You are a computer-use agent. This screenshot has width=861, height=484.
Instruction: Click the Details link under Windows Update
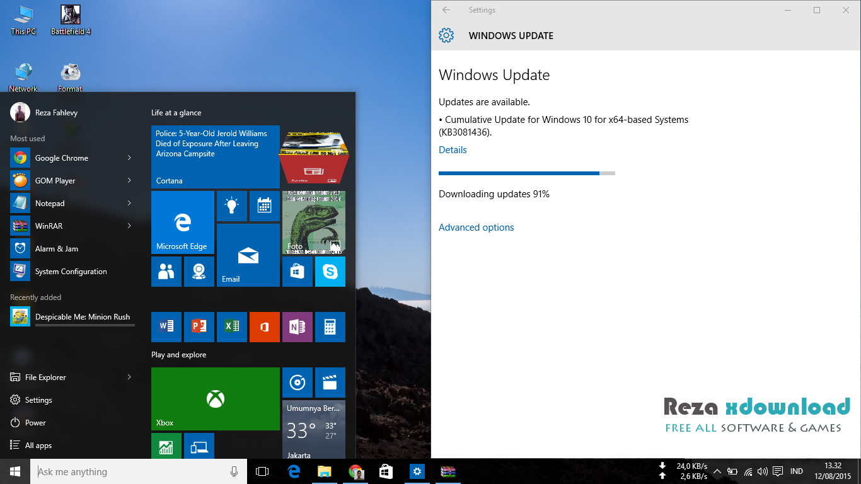point(453,149)
